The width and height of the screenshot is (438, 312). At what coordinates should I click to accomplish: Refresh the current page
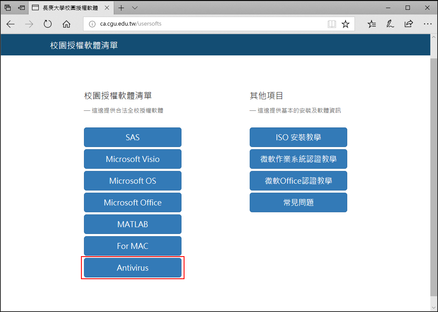[x=47, y=24]
